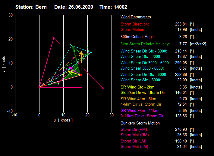
Task: Click the 'Time: 1400Z' label
Action: point(113,7)
